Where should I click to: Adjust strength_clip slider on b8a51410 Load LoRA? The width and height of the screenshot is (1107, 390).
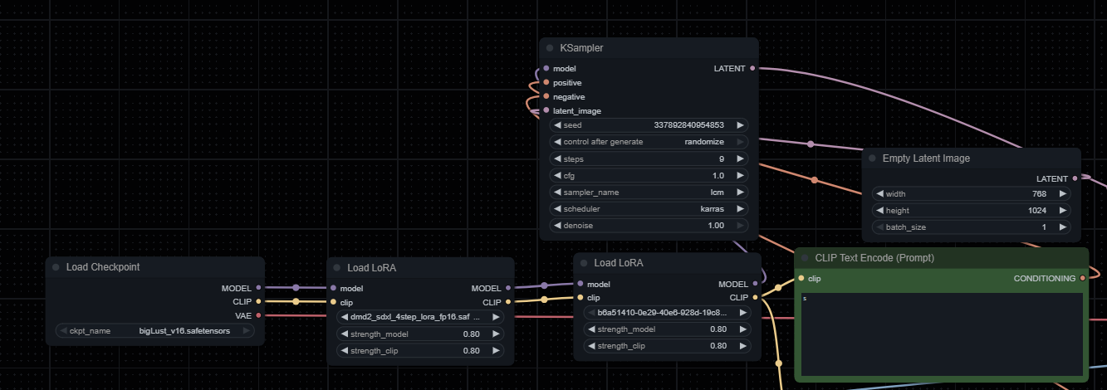(x=667, y=346)
